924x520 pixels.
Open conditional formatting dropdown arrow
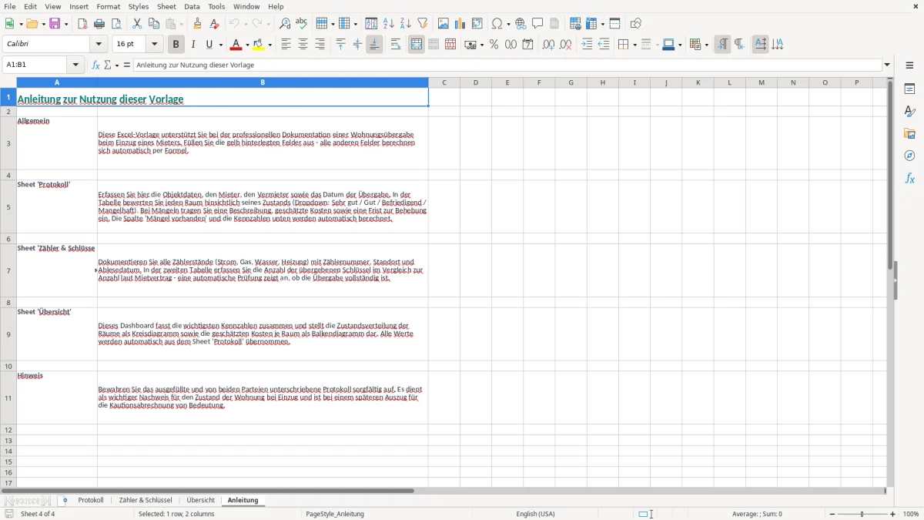tap(705, 45)
